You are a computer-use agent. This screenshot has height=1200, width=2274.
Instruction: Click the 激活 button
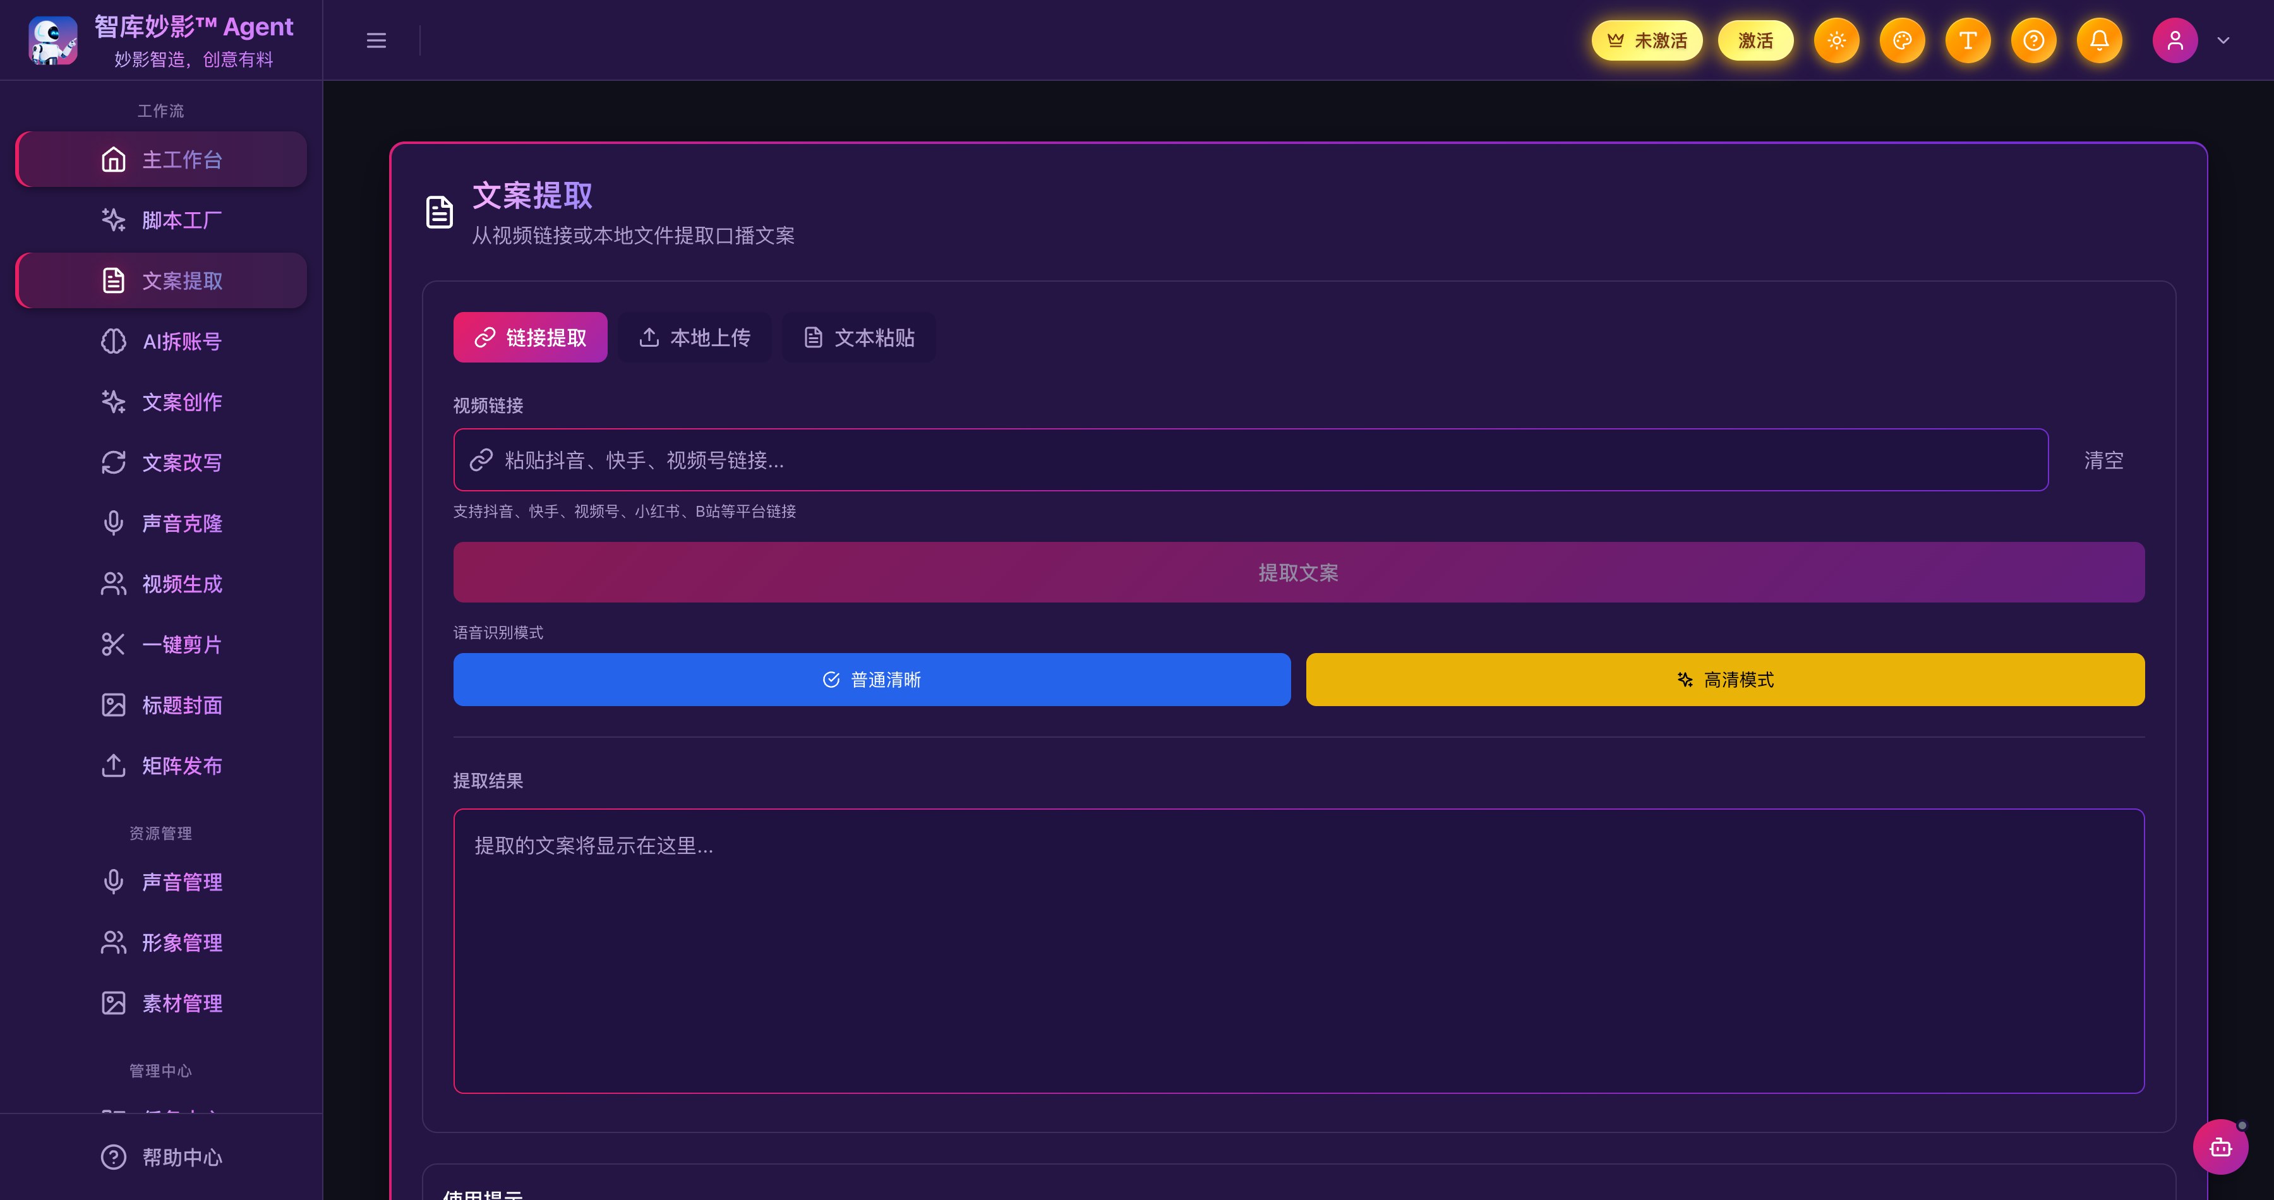pyautogui.click(x=1756, y=40)
